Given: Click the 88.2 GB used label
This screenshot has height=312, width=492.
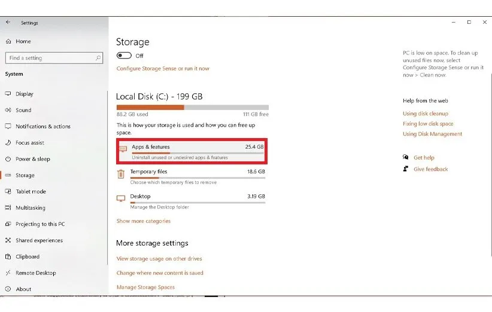Looking at the screenshot, I should [132, 114].
